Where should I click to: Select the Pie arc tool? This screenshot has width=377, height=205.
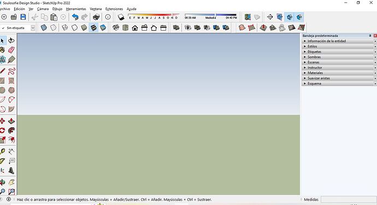pos(11,109)
